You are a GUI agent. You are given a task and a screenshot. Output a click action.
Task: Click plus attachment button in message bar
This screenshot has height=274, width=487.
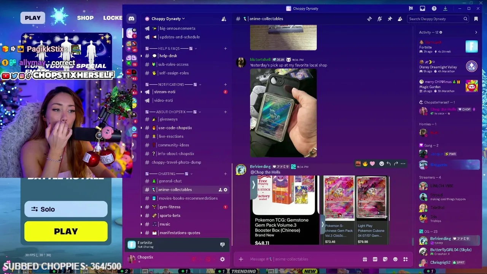pyautogui.click(x=241, y=259)
